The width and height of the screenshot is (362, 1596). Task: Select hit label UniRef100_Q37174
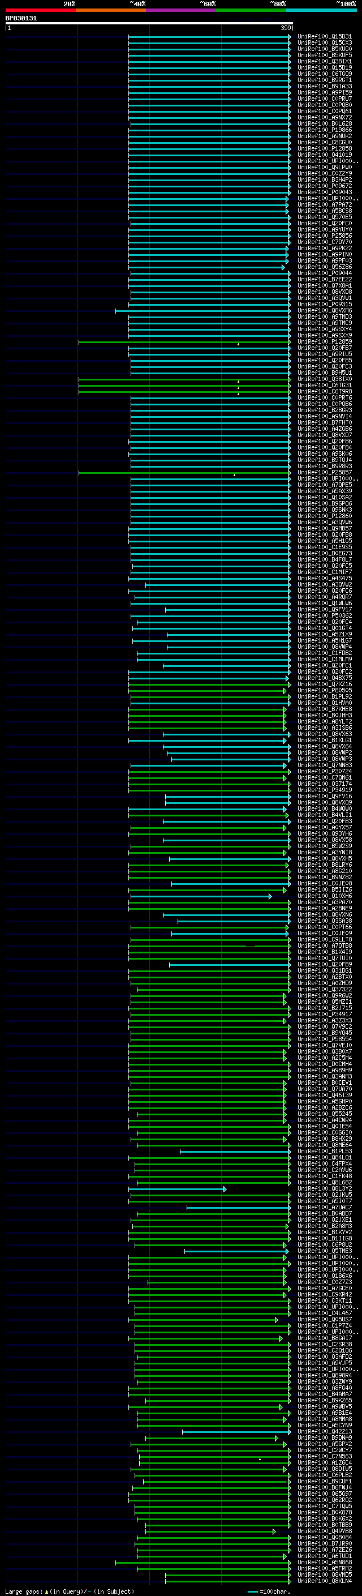pyautogui.click(x=325, y=784)
